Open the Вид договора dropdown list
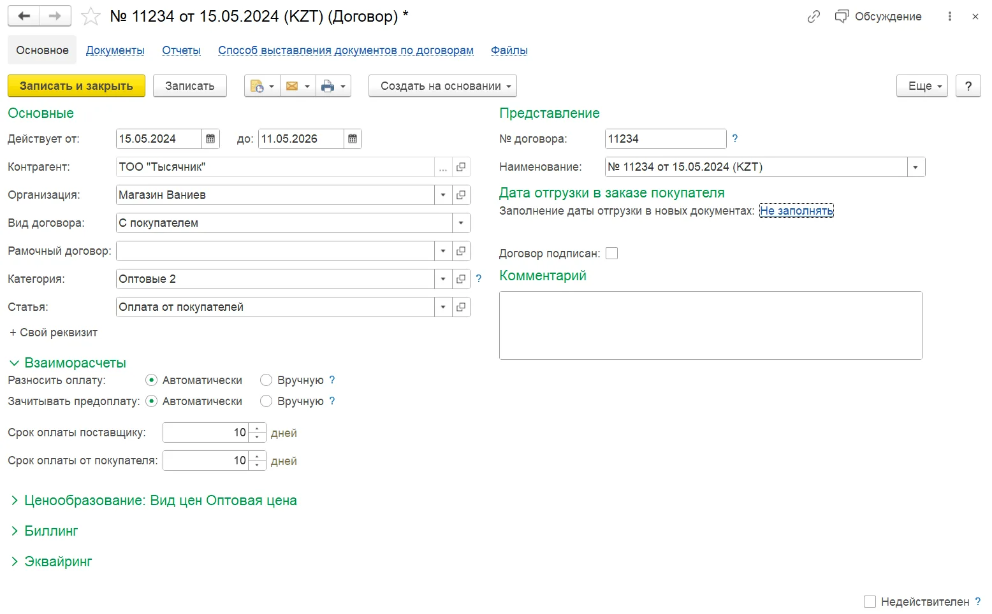Image resolution: width=992 pixels, height=614 pixels. point(461,223)
